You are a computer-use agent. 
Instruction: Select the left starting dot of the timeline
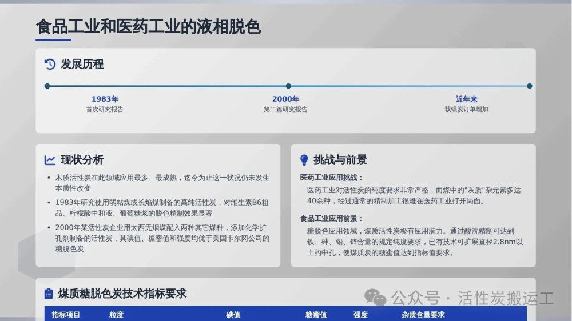pyautogui.click(x=47, y=86)
